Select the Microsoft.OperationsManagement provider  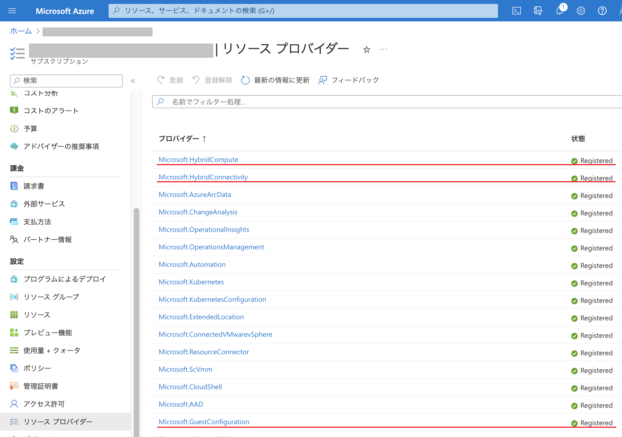(x=212, y=247)
